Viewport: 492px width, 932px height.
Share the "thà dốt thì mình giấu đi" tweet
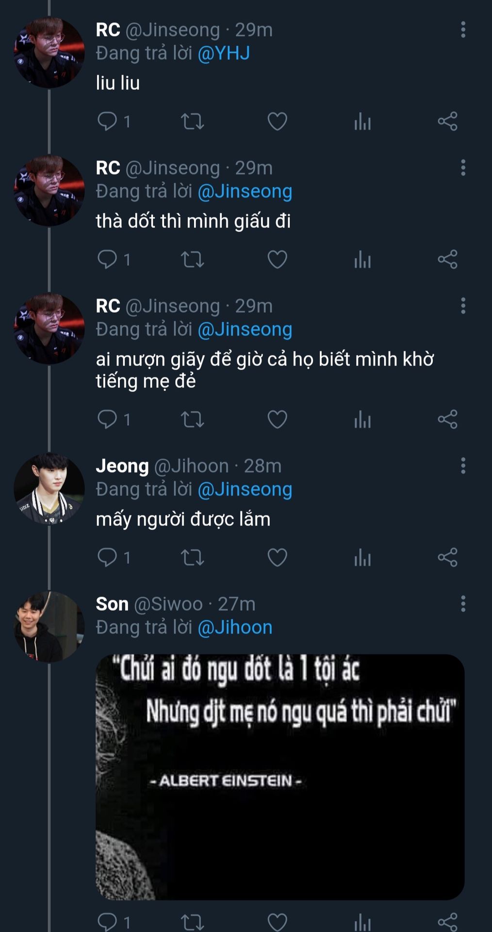(447, 259)
